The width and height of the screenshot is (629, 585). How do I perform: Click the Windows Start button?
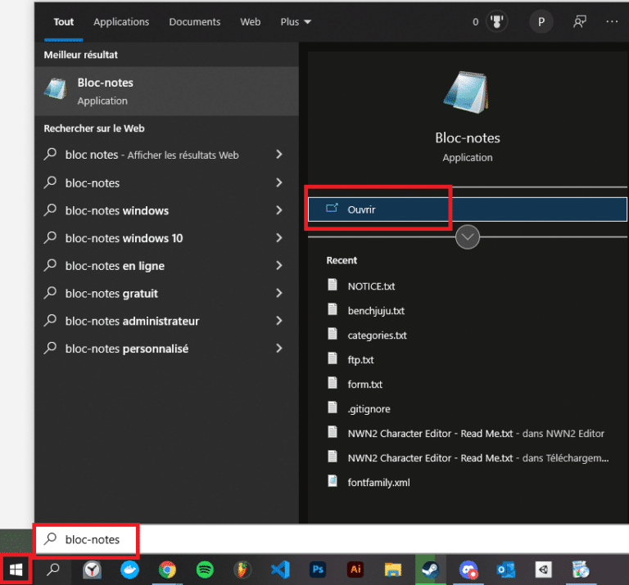[x=16, y=569]
